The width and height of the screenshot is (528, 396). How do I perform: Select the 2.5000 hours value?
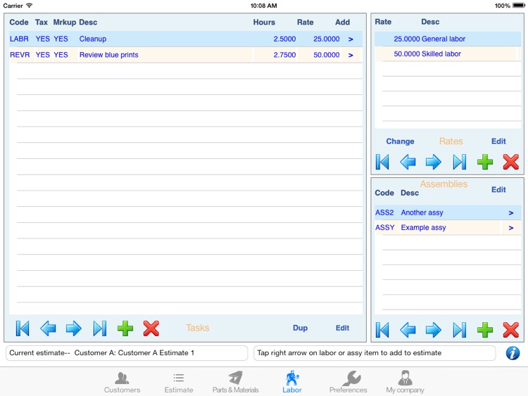(284, 39)
